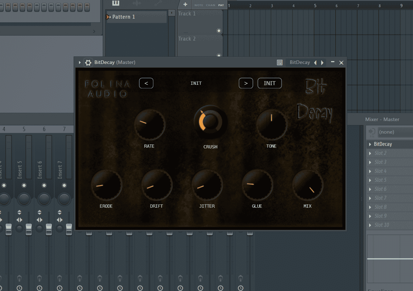Screen dimensions: 413x291
Task: Click the BitDecay preset name in title bar
Action: (x=300, y=63)
